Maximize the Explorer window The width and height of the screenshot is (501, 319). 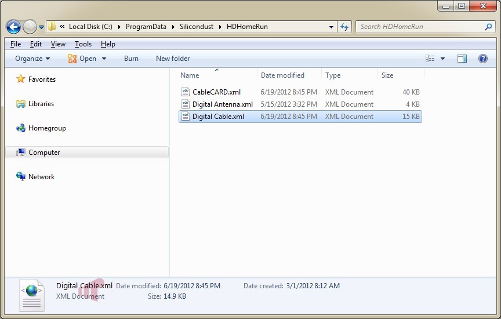click(462, 6)
